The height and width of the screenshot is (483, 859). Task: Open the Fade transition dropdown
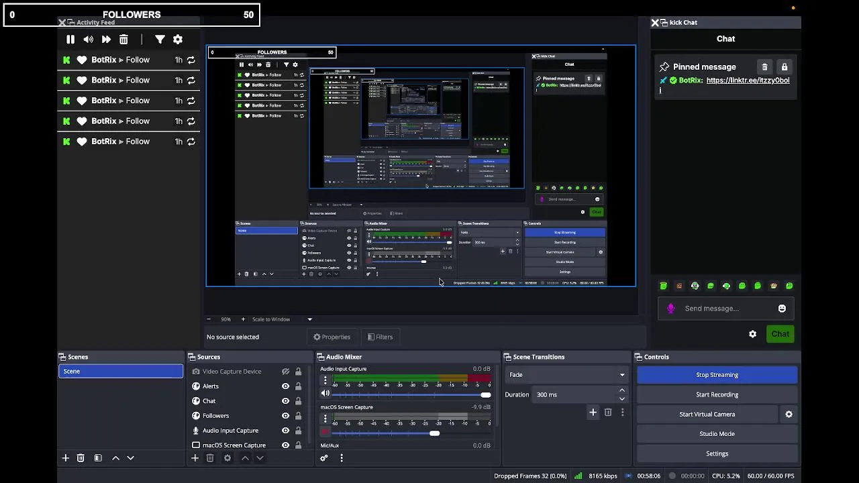point(567,375)
